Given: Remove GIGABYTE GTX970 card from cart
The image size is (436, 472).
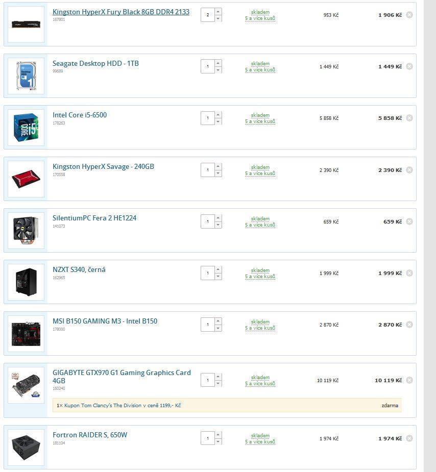Looking at the screenshot, I should [409, 380].
